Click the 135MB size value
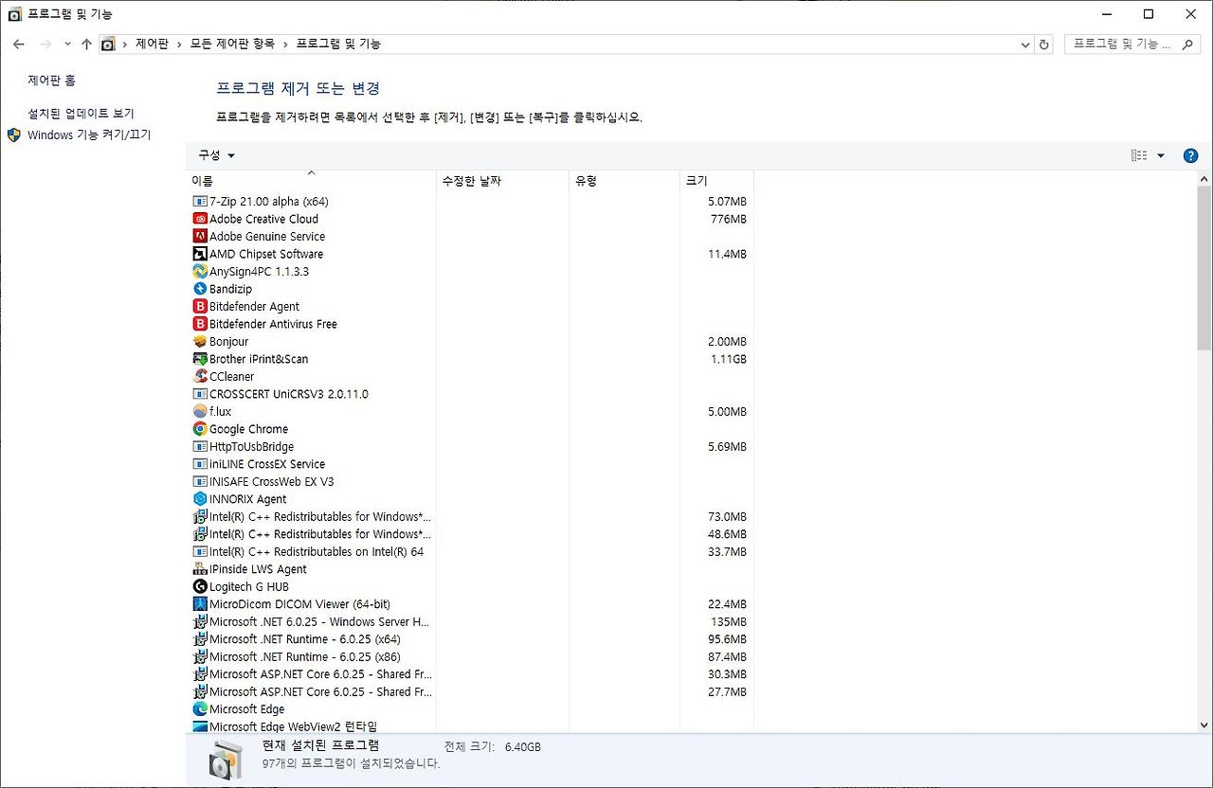This screenshot has height=788, width=1213. coord(728,622)
